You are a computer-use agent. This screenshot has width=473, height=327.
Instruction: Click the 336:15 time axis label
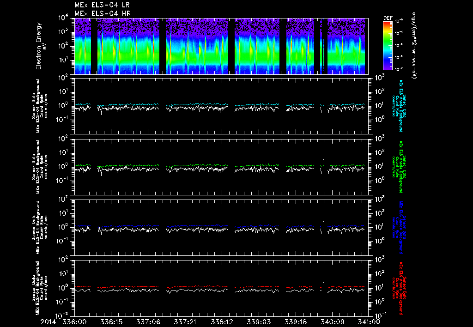coord(111,322)
